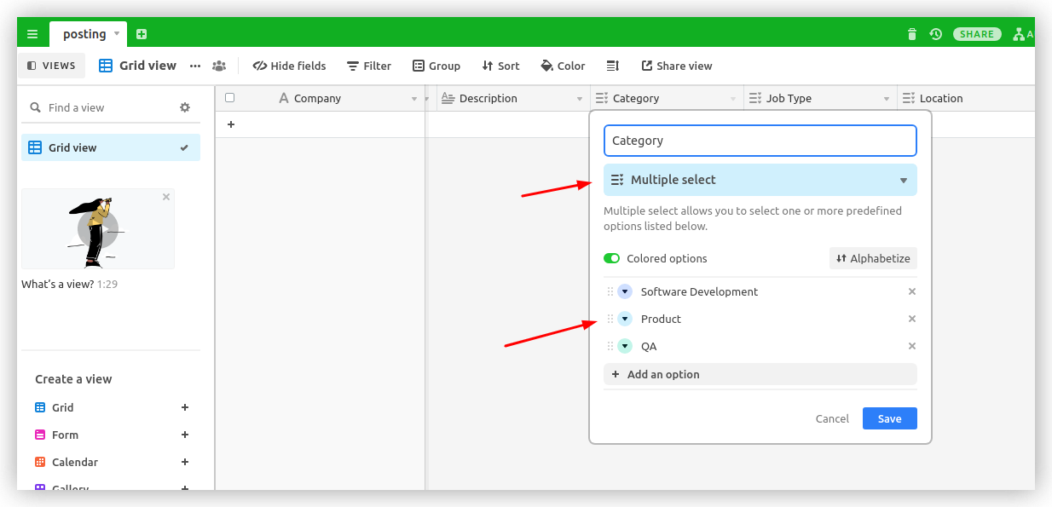
Task: Open color picker for QA option
Action: coord(625,346)
